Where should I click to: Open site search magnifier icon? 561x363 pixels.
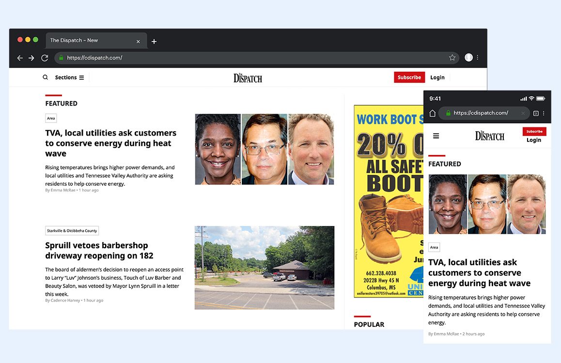[46, 77]
